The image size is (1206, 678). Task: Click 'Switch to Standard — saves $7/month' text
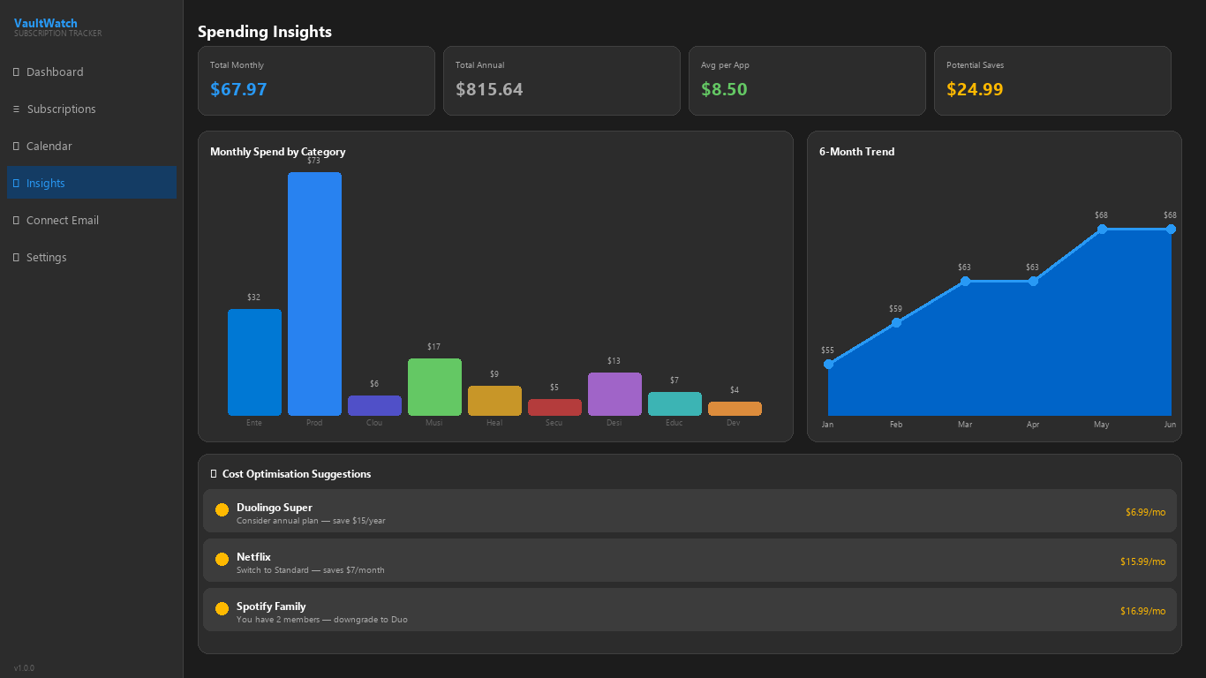(311, 570)
